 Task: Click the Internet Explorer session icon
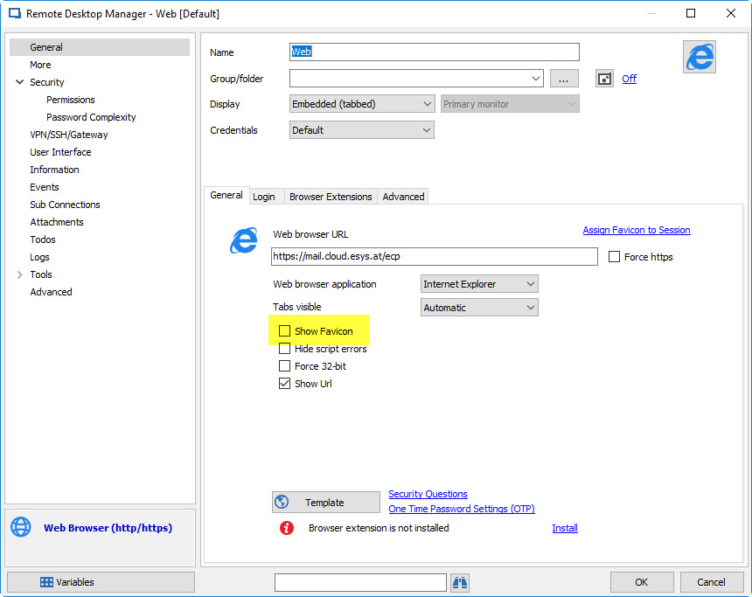pyautogui.click(x=699, y=56)
